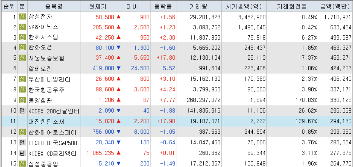Viewport: 353px width, 167px height.
Task: Click 신 badge next to 한국항공우주
Action: [x=22, y=90]
